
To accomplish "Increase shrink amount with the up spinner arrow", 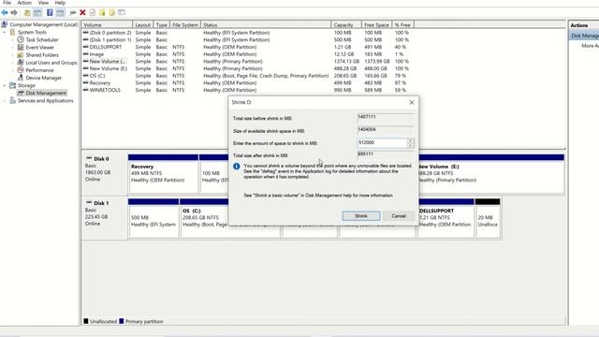I will pos(410,141).
